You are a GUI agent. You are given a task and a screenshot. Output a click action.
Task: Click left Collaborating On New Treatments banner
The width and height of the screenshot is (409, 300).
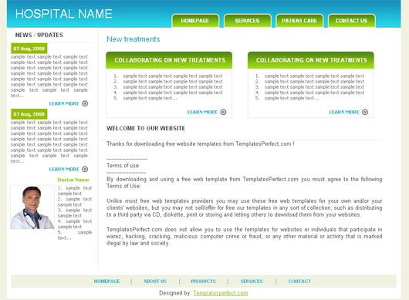pyautogui.click(x=169, y=60)
